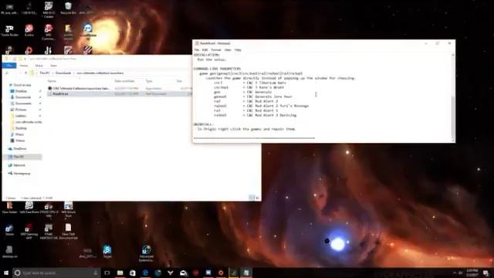Switch to View tab in File Explorer
494x278 pixels.
point(53,66)
